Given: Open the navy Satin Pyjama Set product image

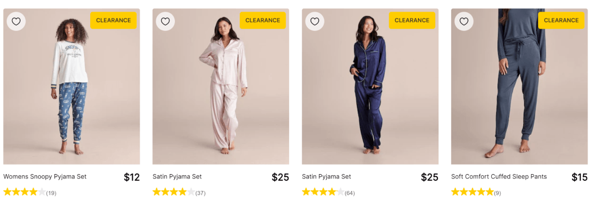Looking at the screenshot, I should pyautogui.click(x=370, y=86).
